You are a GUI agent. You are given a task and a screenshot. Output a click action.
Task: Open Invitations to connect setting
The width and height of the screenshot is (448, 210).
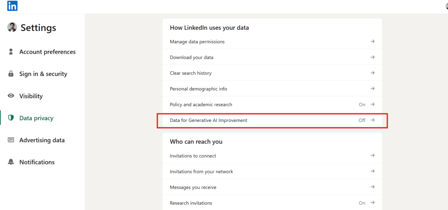272,156
